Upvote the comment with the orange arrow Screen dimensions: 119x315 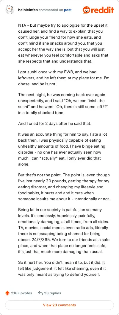(x=7, y=293)
